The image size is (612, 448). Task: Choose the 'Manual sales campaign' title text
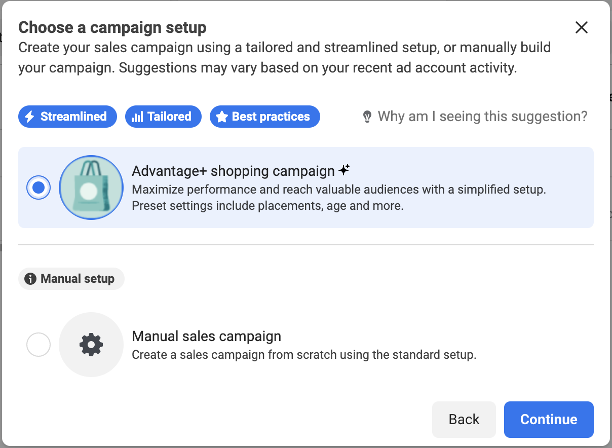(x=207, y=336)
